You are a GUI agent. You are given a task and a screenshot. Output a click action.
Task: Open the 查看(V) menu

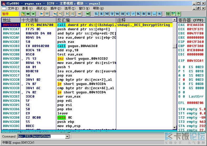tap(27, 8)
